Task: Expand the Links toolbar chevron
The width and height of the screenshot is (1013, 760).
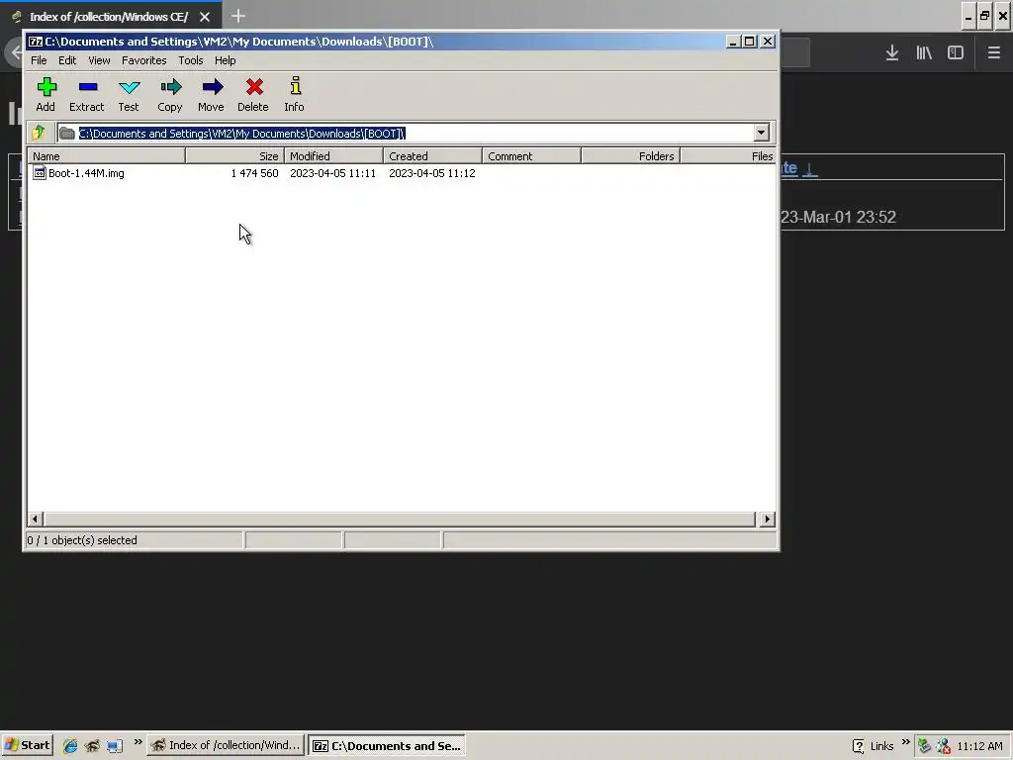Action: (905, 742)
